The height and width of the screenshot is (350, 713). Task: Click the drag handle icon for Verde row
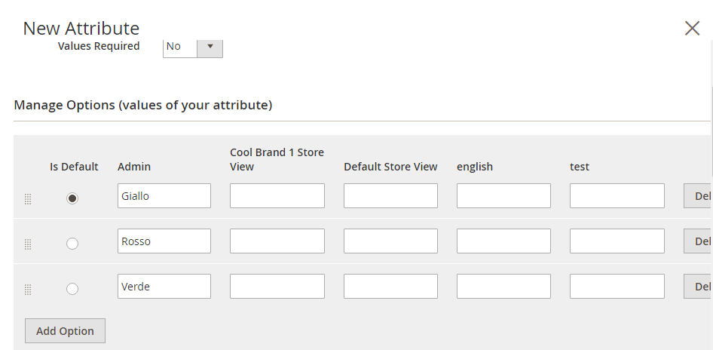click(x=28, y=290)
